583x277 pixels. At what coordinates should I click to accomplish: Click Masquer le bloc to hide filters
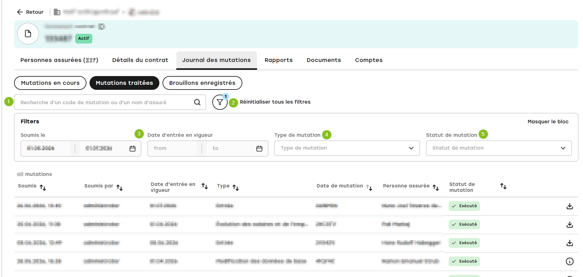[548, 122]
